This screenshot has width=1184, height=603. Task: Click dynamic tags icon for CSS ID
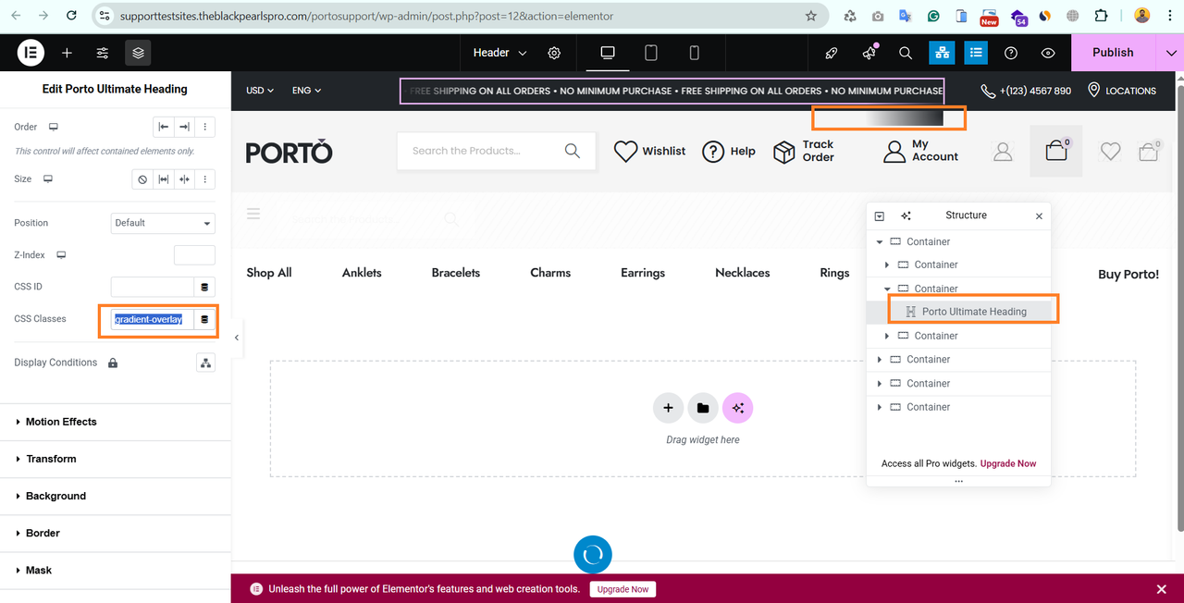pyautogui.click(x=204, y=287)
